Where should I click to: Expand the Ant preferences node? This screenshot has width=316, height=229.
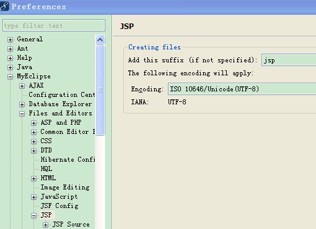coord(10,49)
